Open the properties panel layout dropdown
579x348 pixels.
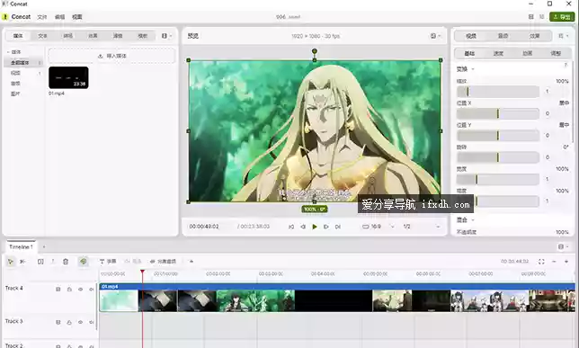[563, 36]
